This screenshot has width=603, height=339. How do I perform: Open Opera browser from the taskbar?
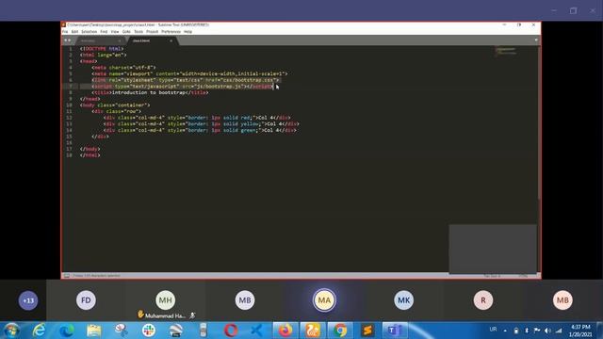point(231,331)
